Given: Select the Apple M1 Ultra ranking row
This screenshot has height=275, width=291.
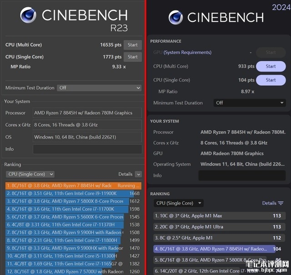Looking at the screenshot, I should (219, 227).
